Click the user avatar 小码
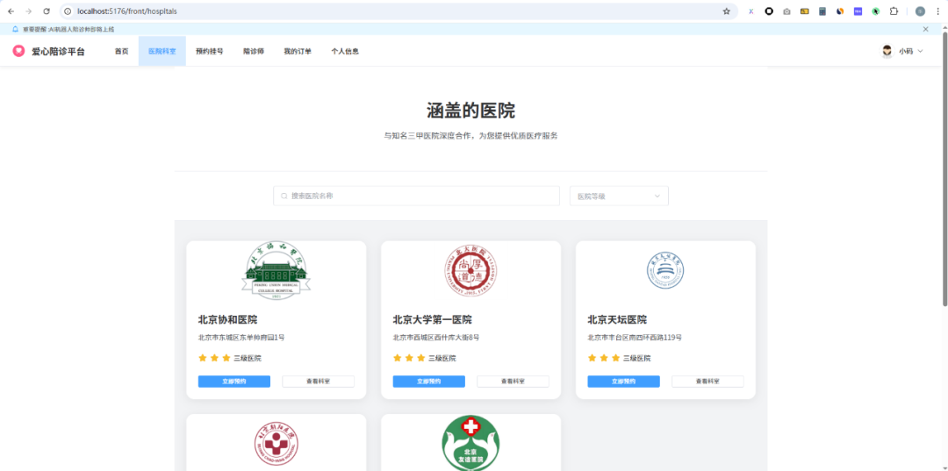 (x=887, y=52)
